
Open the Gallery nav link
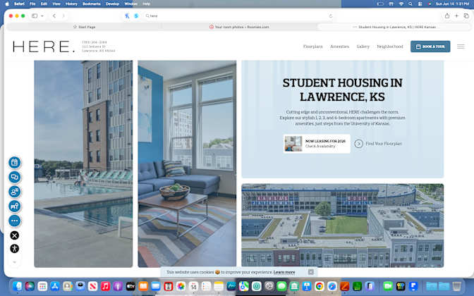point(363,47)
